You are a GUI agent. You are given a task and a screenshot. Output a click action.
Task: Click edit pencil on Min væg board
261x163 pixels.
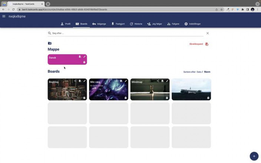(126, 81)
